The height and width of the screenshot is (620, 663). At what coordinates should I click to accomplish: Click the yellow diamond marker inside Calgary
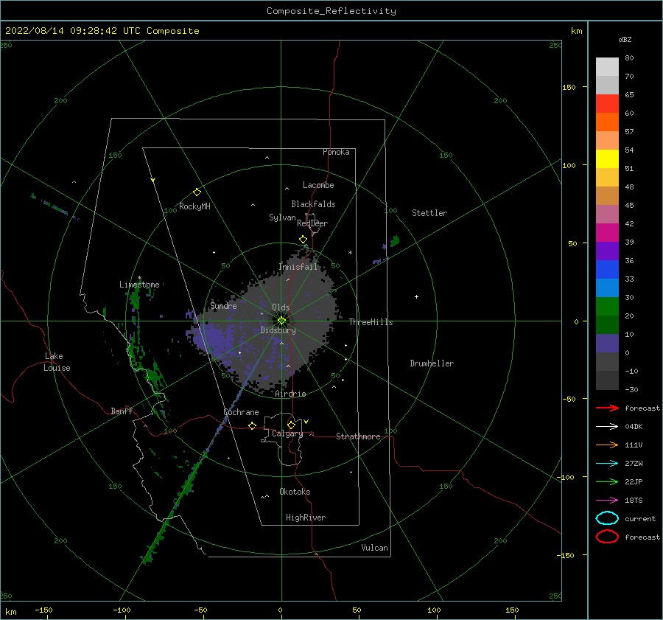[x=291, y=425]
